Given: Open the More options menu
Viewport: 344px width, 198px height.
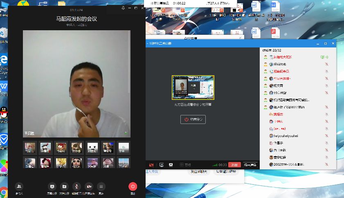Looking at the screenshot, I should [x=101, y=187].
